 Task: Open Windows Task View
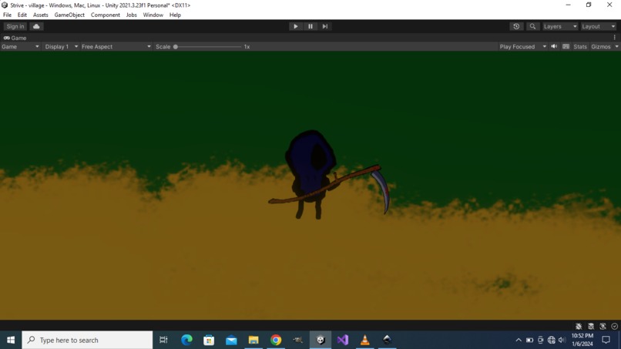(x=163, y=340)
